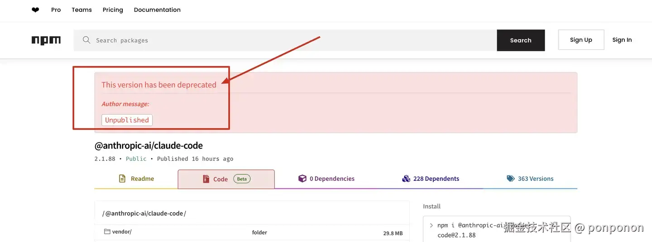This screenshot has width=652, height=242.
Task: Click the package title @anthropic-ai/claude-code
Action: 149,145
